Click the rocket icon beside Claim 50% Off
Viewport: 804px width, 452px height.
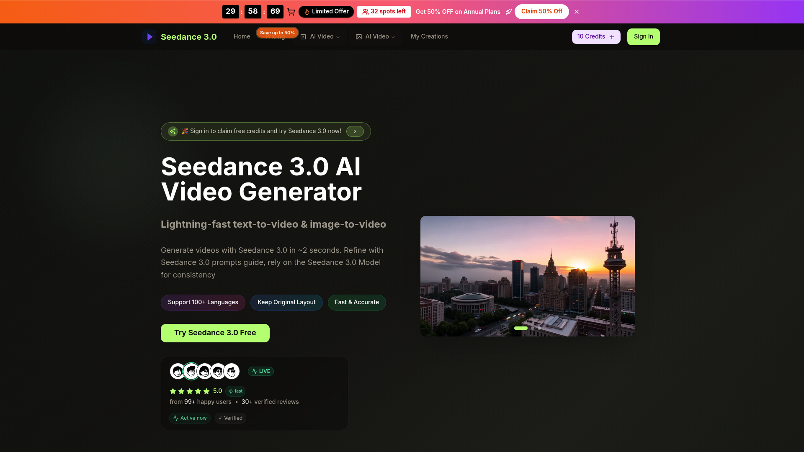[x=509, y=12]
